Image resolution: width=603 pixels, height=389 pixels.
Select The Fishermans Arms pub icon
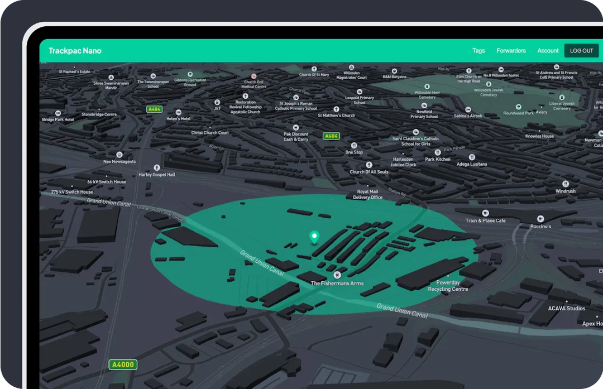[337, 274]
